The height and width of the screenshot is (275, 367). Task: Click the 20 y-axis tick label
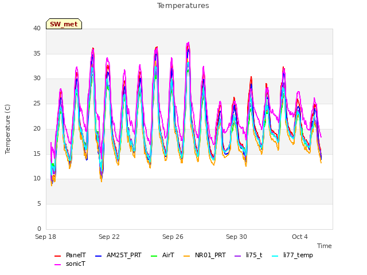pyautogui.click(x=37, y=128)
